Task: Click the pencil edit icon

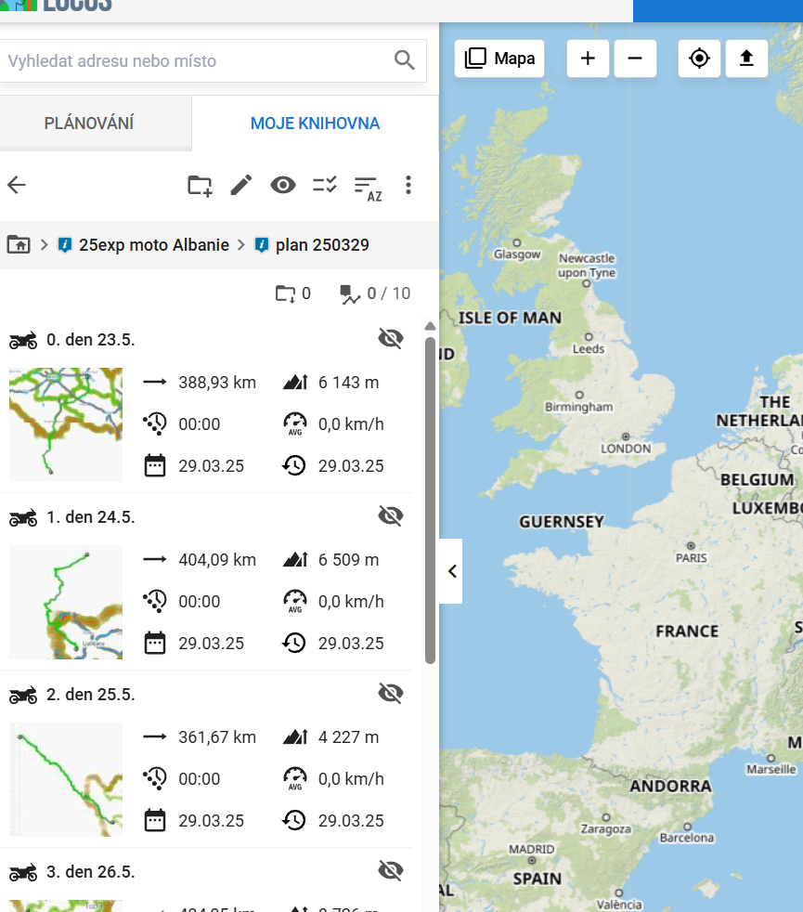Action: tap(241, 185)
